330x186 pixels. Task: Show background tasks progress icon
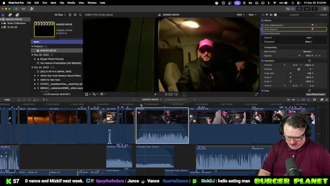(x=31, y=9)
